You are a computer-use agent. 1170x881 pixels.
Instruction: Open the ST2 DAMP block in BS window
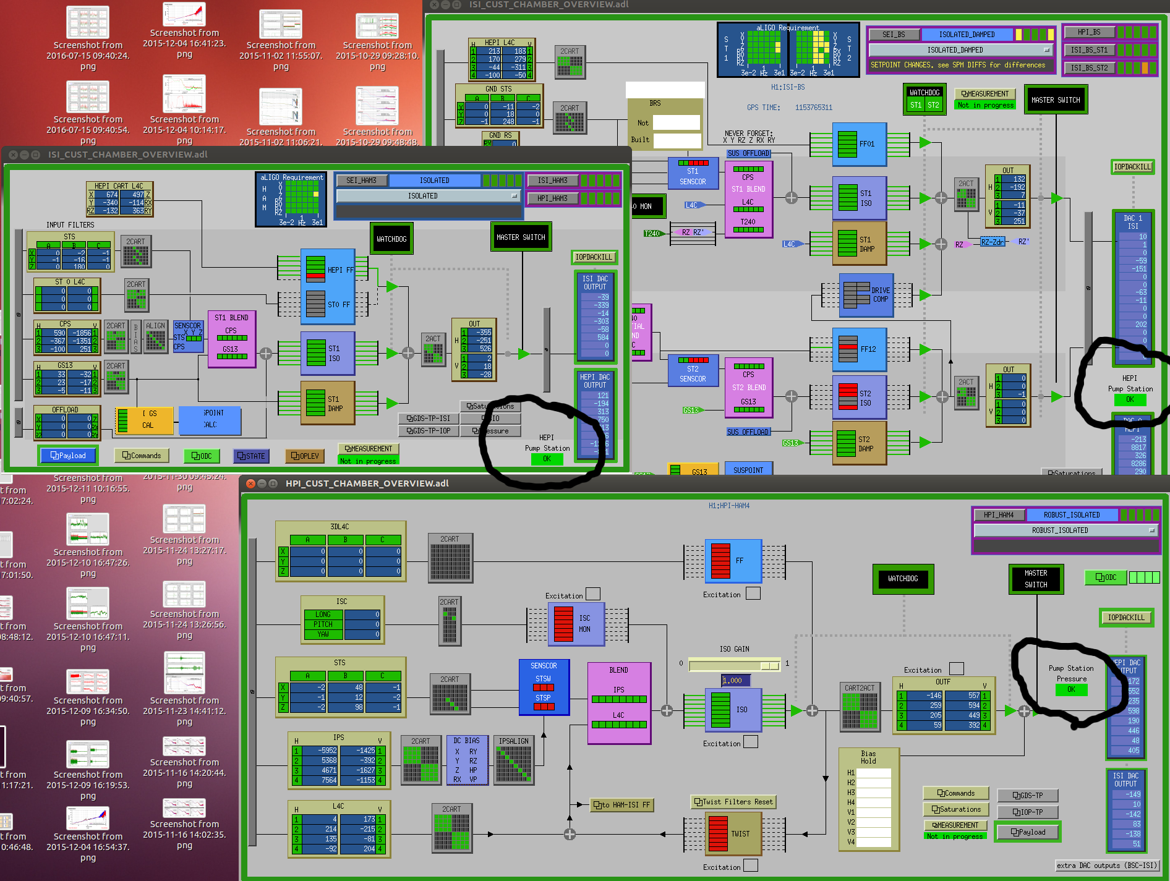coord(860,443)
